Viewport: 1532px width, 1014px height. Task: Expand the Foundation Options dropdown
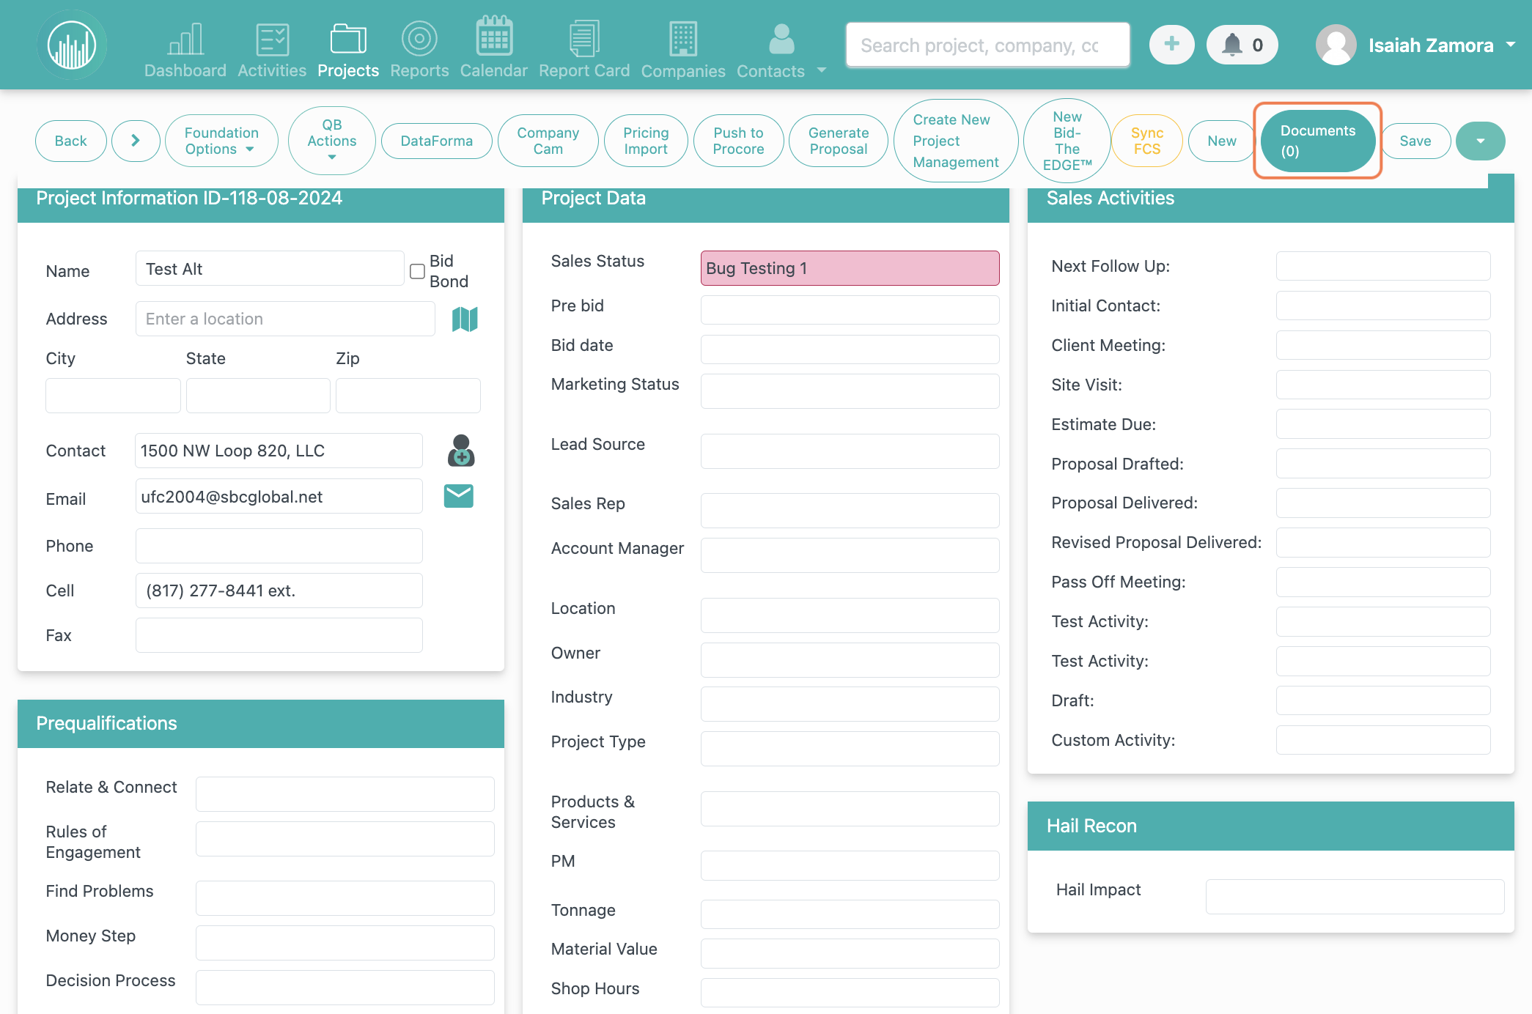[221, 141]
